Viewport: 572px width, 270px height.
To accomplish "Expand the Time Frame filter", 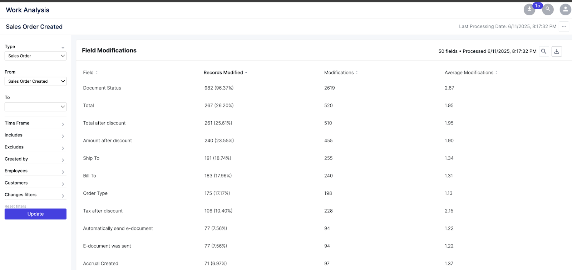I will tap(35, 123).
